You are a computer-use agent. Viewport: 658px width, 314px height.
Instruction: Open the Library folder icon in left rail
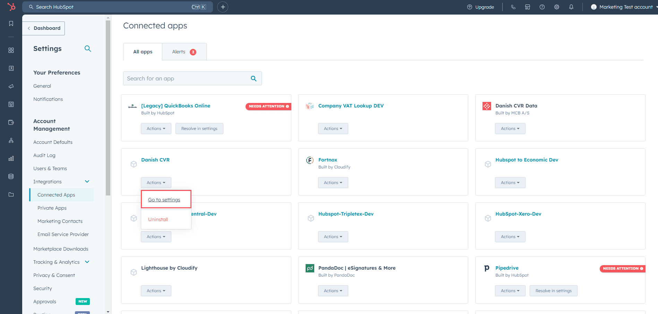11,194
